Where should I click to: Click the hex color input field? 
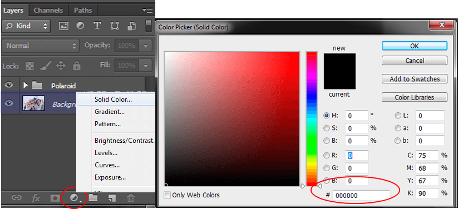point(361,195)
